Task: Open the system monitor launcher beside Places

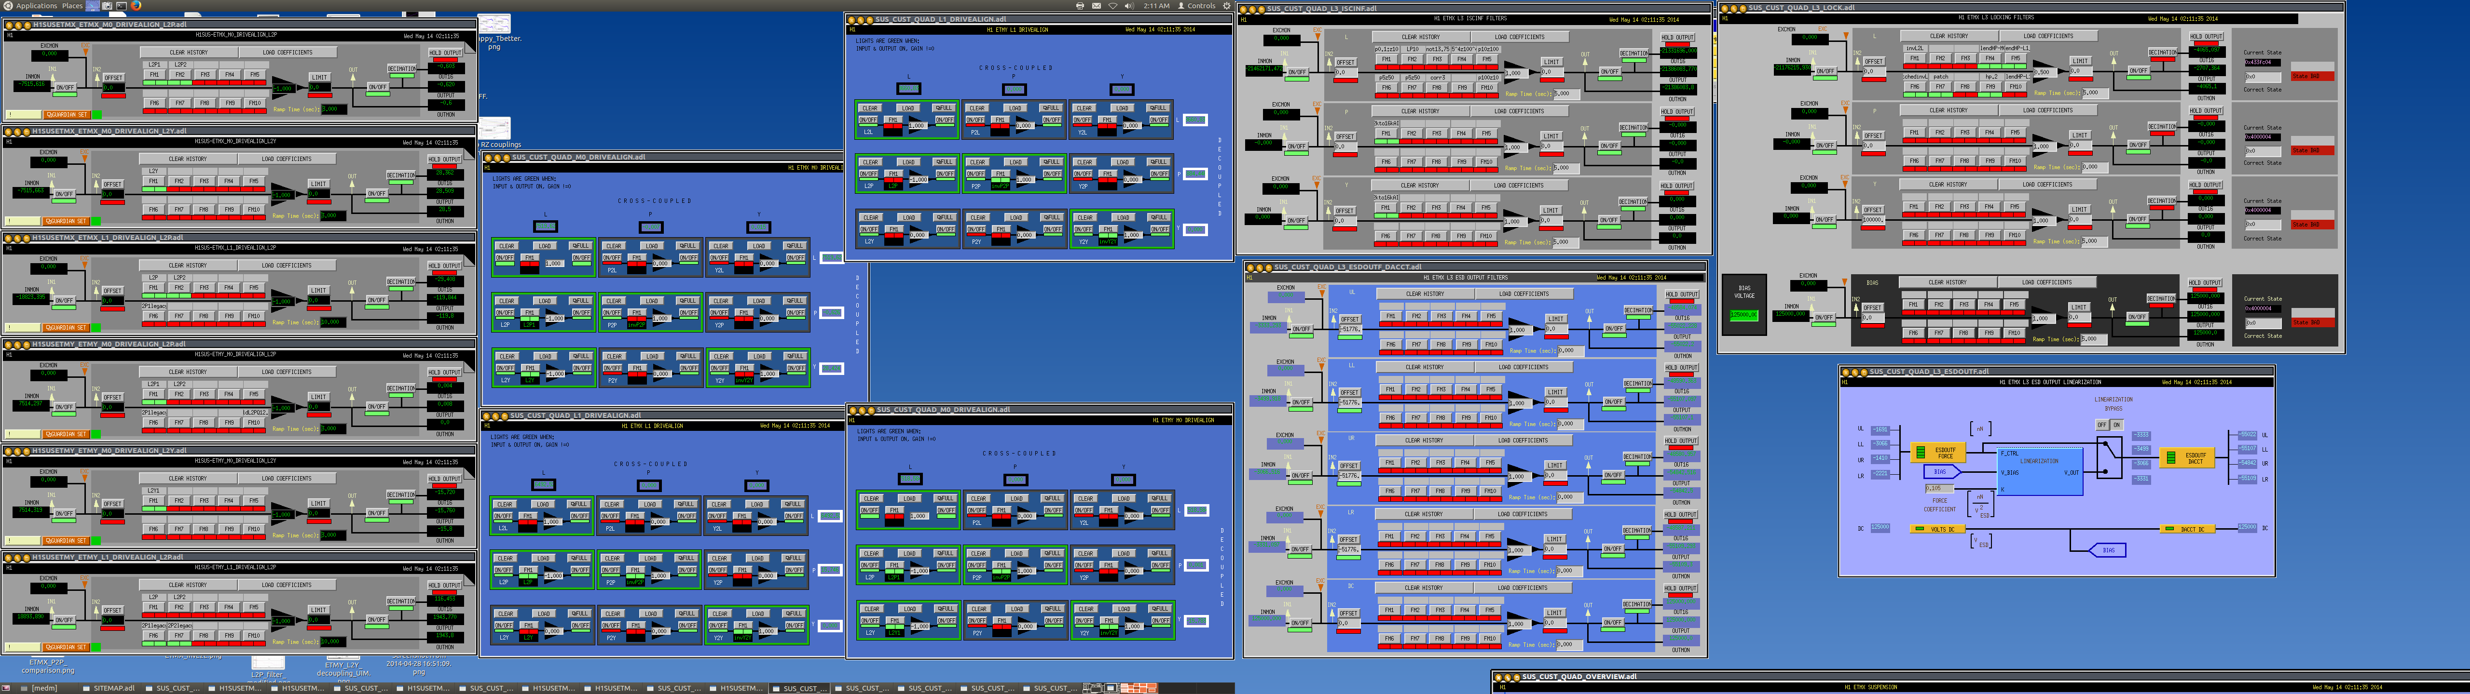Action: pyautogui.click(x=93, y=6)
